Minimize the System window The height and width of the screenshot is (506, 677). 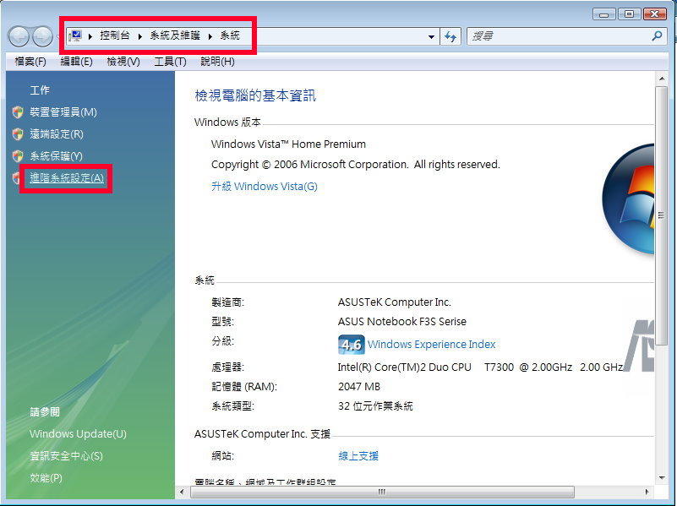604,14
